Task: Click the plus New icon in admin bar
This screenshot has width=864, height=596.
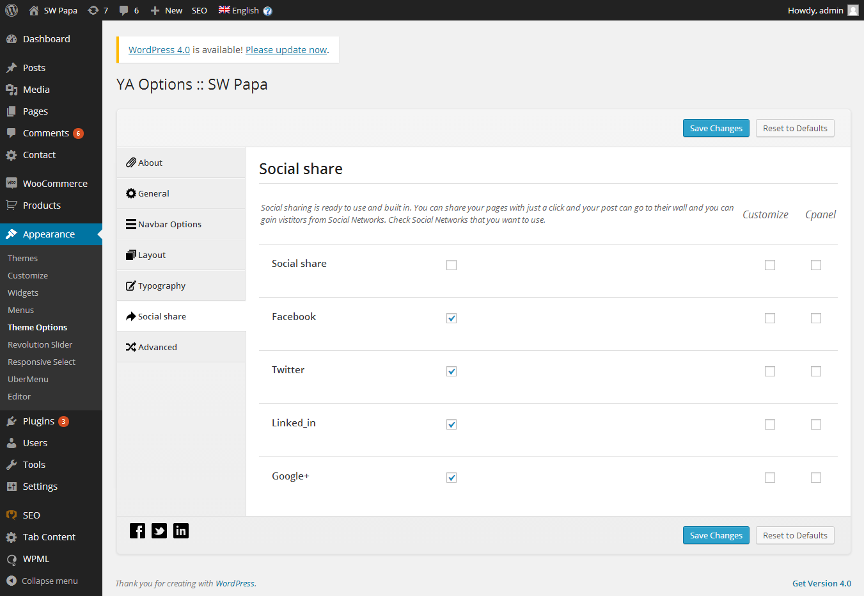Action: click(155, 10)
